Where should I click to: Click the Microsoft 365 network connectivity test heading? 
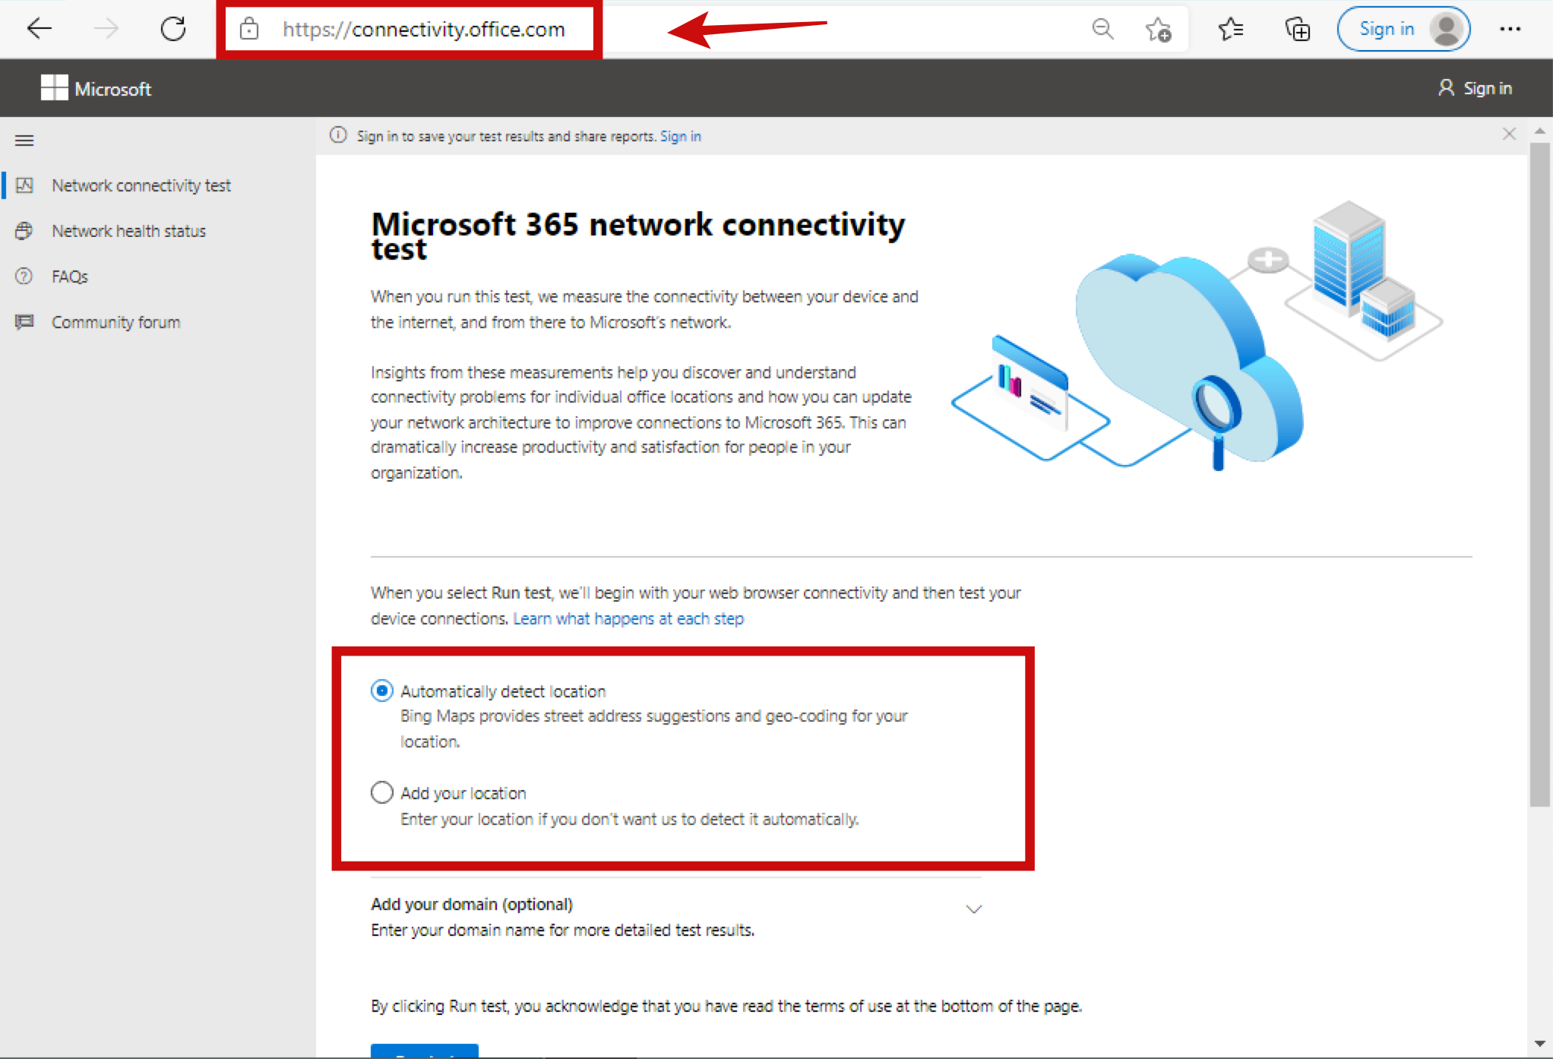(638, 236)
